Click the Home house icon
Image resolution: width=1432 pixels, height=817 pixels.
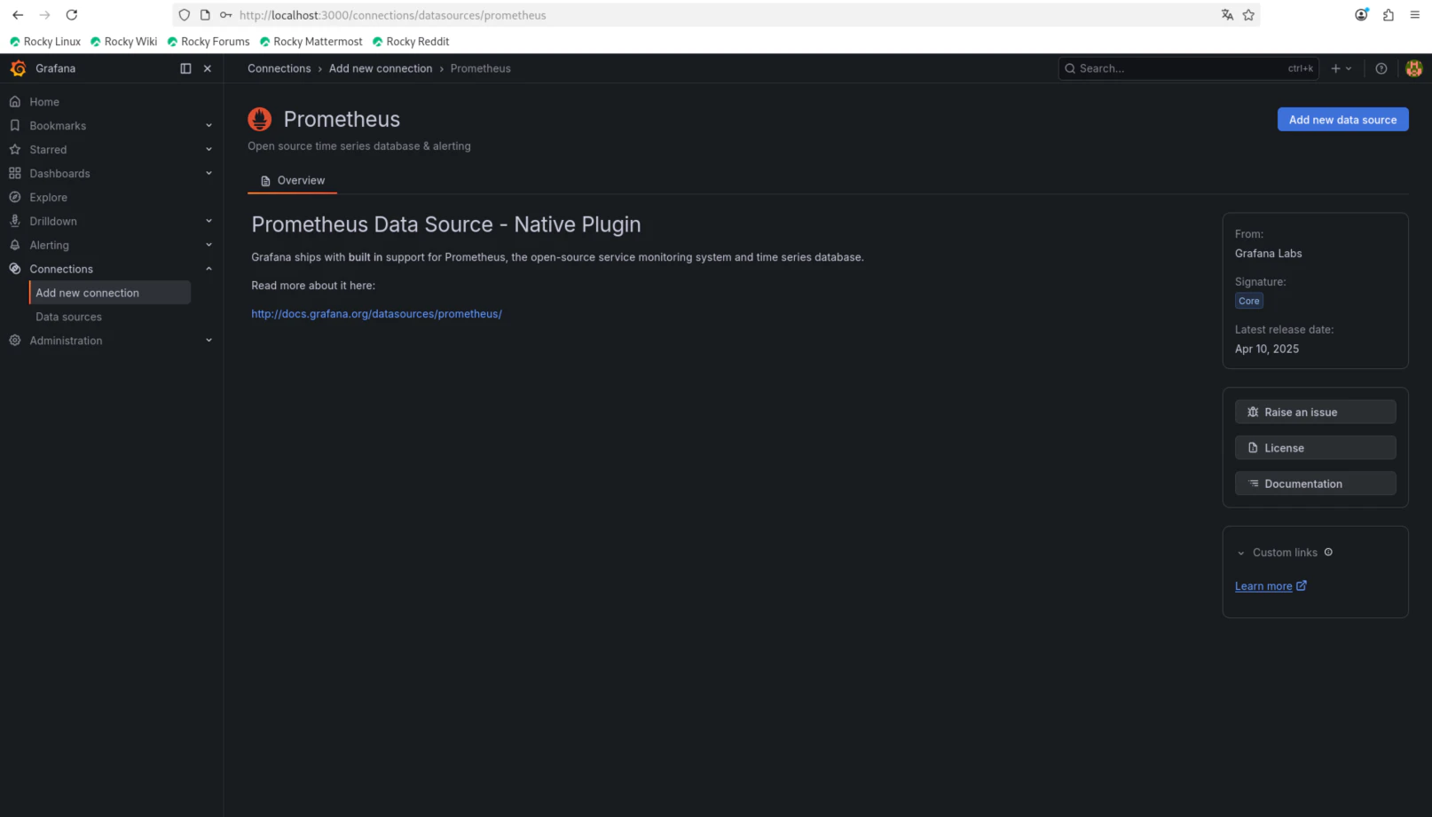(x=15, y=102)
